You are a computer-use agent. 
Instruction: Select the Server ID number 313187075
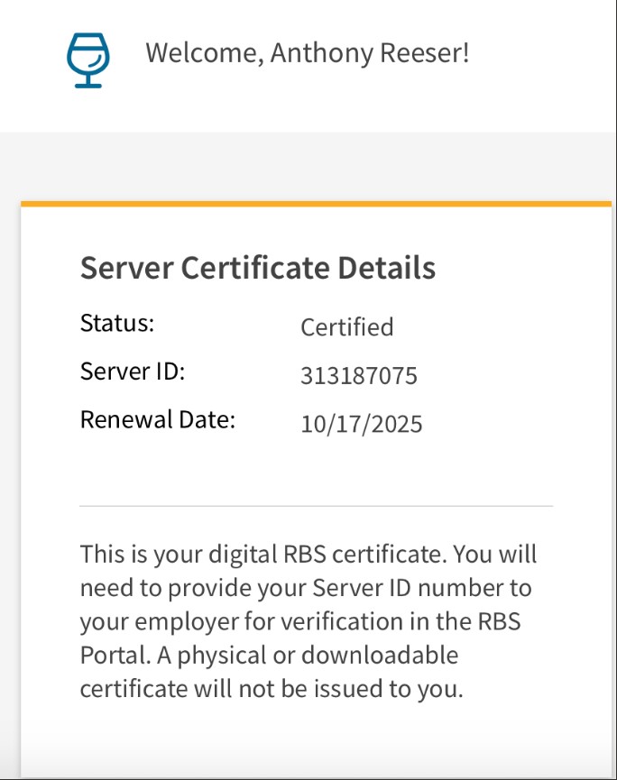pos(358,376)
